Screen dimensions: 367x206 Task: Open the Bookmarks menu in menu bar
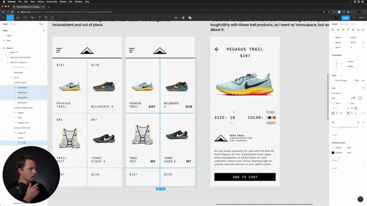(52, 2)
